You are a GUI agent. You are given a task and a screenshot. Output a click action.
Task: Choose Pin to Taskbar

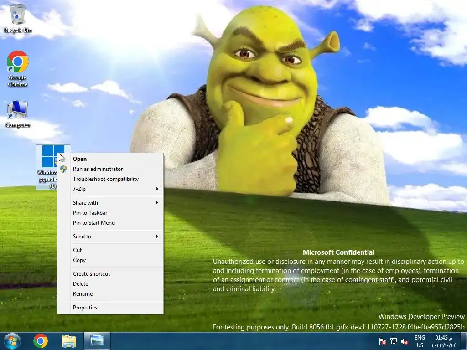[x=110, y=213]
